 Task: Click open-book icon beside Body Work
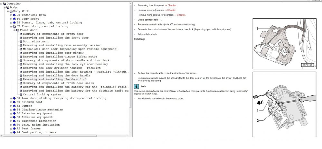tap(11, 11)
